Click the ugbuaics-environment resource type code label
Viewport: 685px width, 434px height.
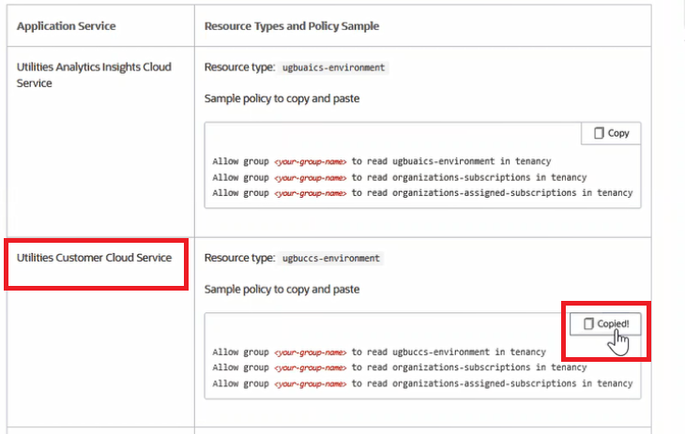pyautogui.click(x=334, y=68)
